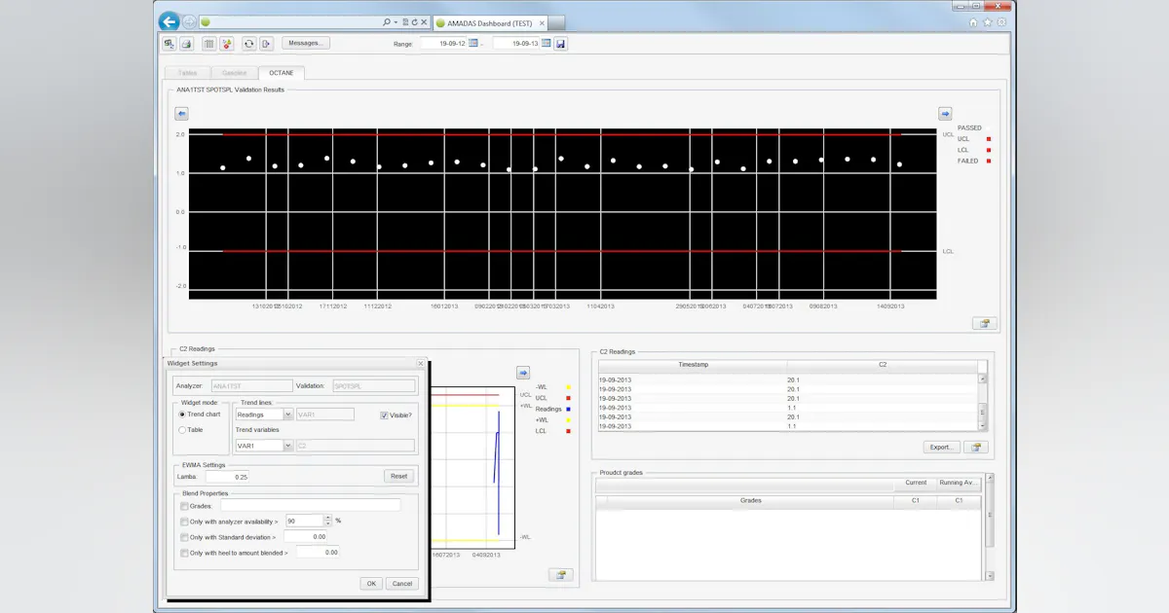This screenshot has height=613, width=1169.
Task: Click the range start date field
Action: tap(443, 43)
